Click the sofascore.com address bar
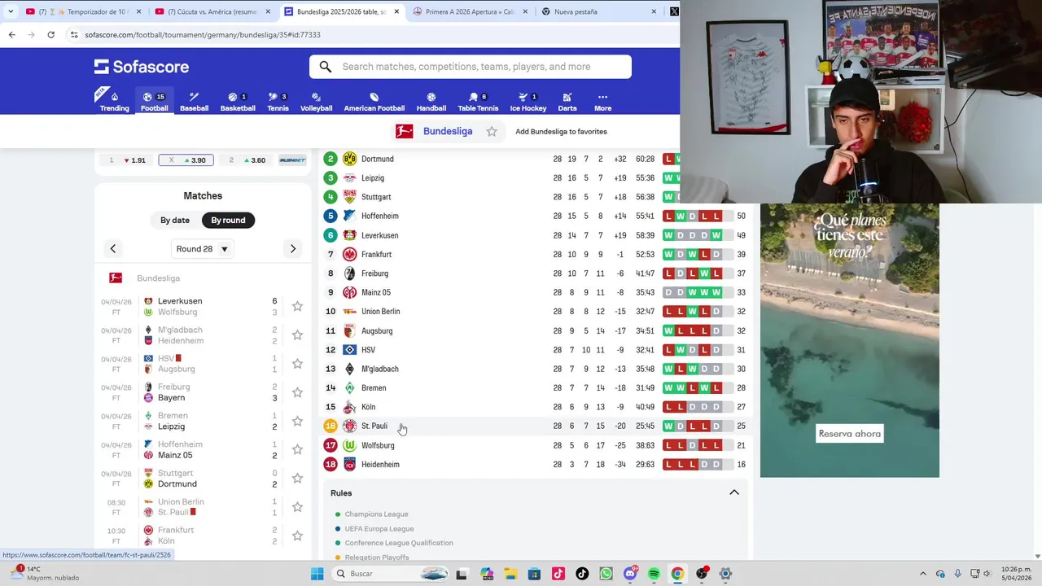 370,35
